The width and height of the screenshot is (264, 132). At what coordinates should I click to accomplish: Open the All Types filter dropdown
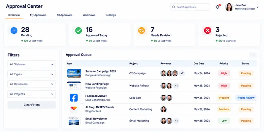[x=32, y=74]
